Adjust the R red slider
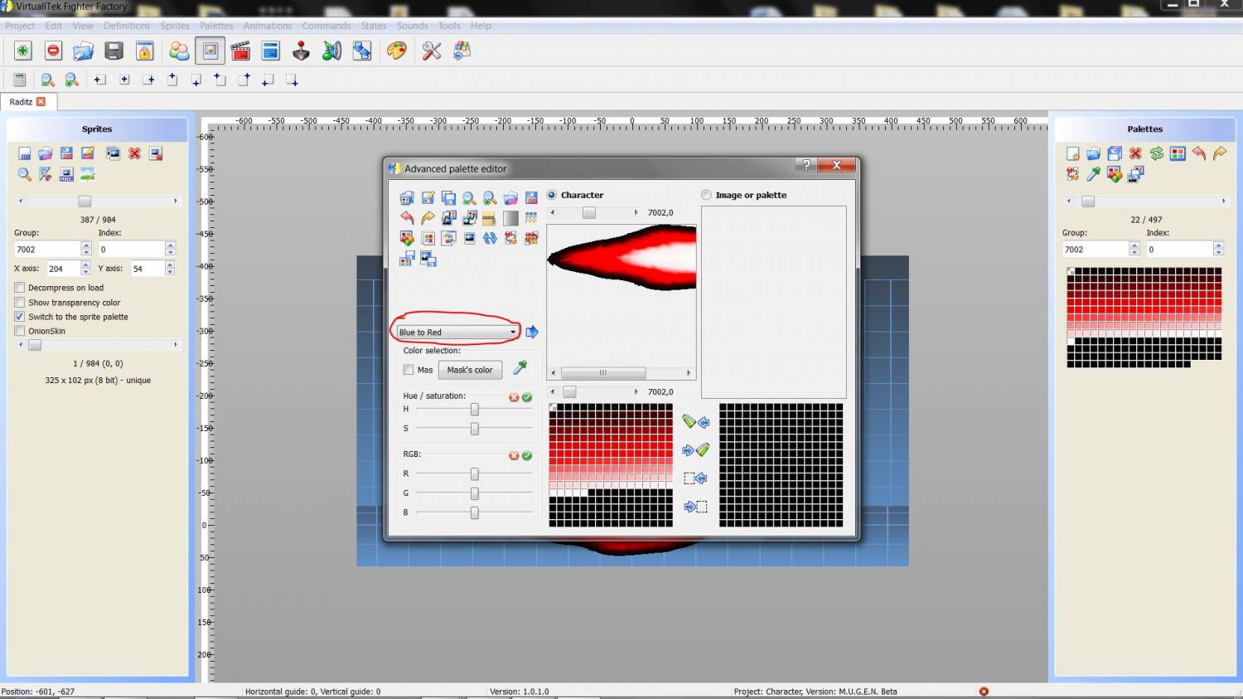 (474, 473)
